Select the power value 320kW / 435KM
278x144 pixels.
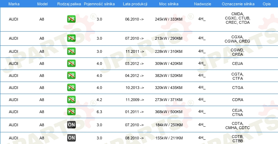169,88
